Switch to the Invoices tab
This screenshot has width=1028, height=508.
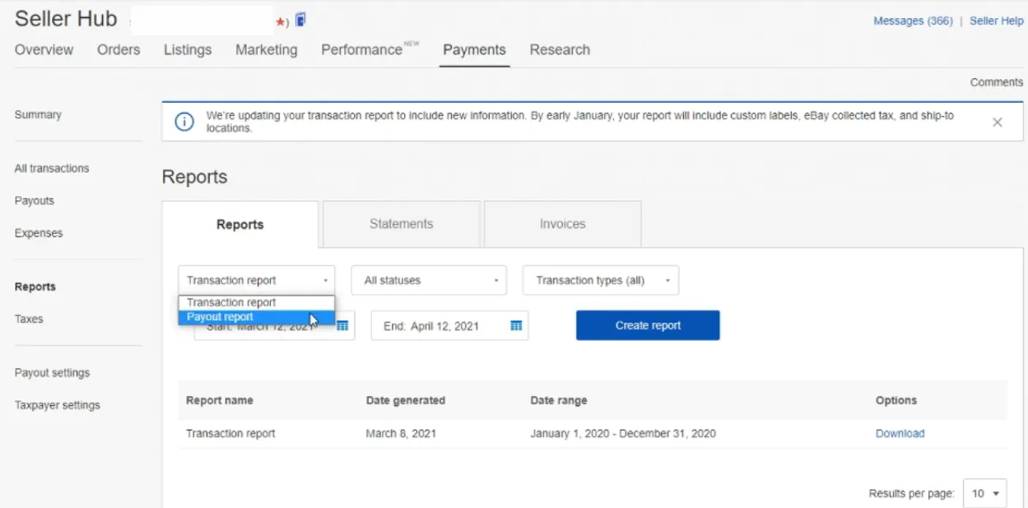point(562,224)
